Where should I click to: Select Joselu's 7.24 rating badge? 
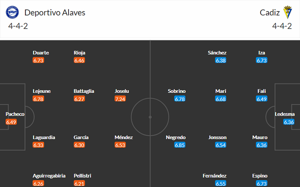(120, 99)
